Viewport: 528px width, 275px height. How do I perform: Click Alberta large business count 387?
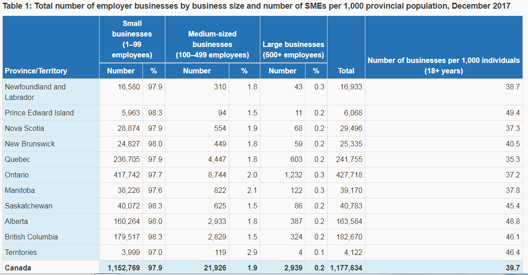296,221
